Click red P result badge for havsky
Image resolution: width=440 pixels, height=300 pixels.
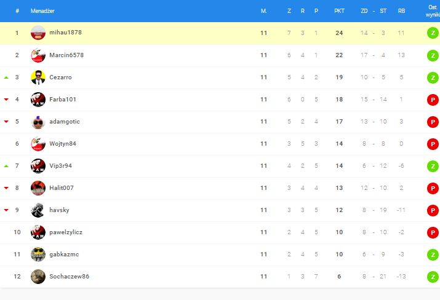433,210
